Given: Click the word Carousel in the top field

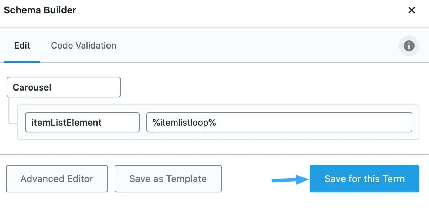Looking at the screenshot, I should (x=32, y=87).
